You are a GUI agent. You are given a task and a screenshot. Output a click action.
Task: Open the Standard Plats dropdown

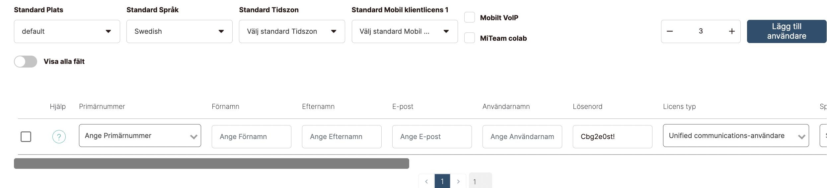tap(67, 31)
